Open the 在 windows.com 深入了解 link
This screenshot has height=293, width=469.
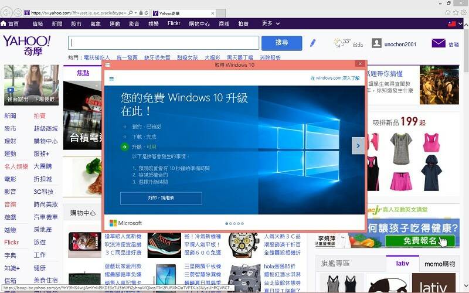(x=335, y=78)
